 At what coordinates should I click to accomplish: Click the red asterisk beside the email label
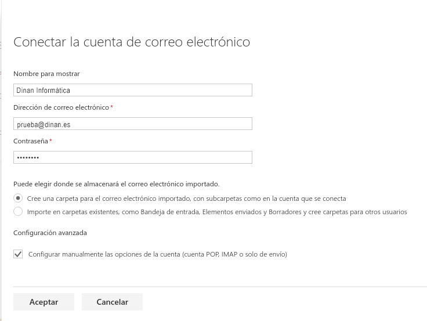click(111, 107)
